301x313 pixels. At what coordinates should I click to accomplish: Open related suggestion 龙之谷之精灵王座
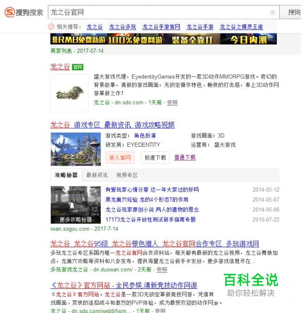241,27
